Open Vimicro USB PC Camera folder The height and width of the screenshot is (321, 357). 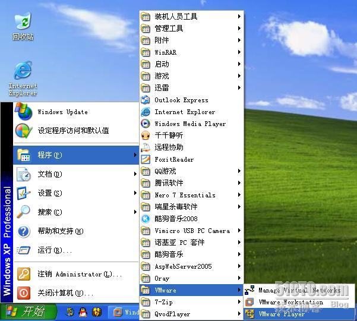click(x=191, y=231)
